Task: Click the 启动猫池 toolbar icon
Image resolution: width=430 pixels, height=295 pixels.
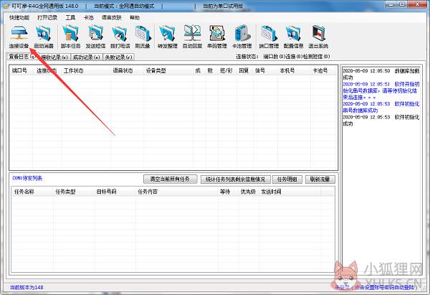Action: [43, 37]
